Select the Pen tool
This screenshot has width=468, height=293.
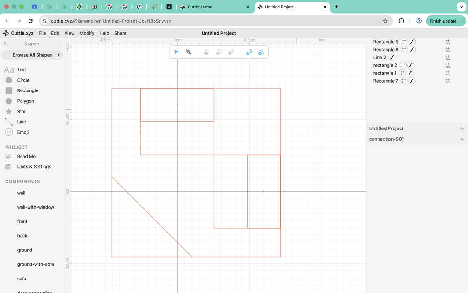click(x=189, y=52)
